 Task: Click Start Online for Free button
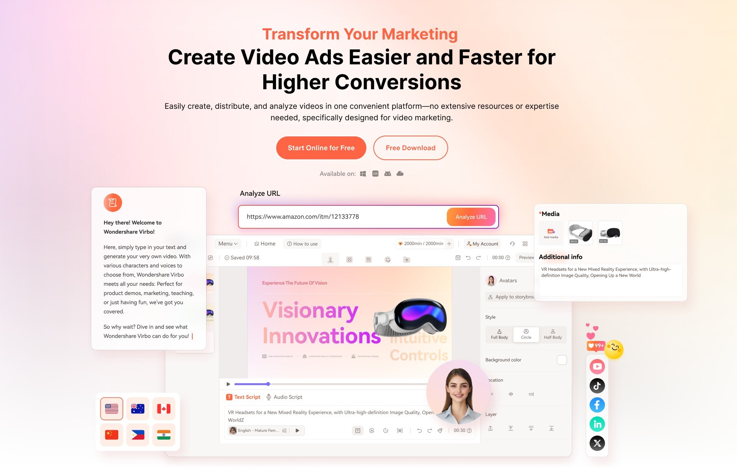(321, 147)
